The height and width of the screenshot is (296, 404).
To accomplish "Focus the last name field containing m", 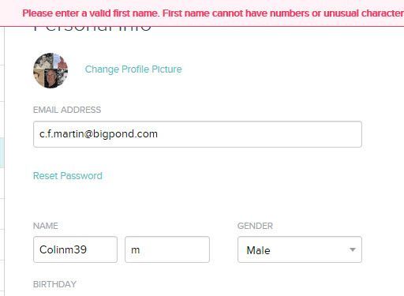I will point(167,249).
